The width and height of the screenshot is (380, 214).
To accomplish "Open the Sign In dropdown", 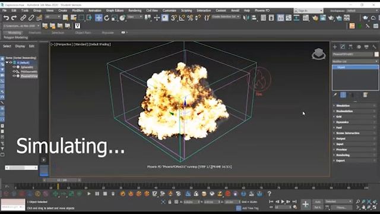I will coord(309,11).
